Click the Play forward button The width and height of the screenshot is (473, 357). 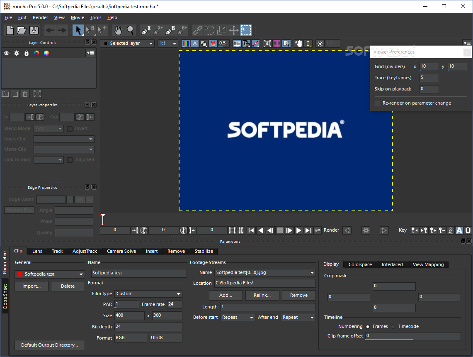point(298,230)
